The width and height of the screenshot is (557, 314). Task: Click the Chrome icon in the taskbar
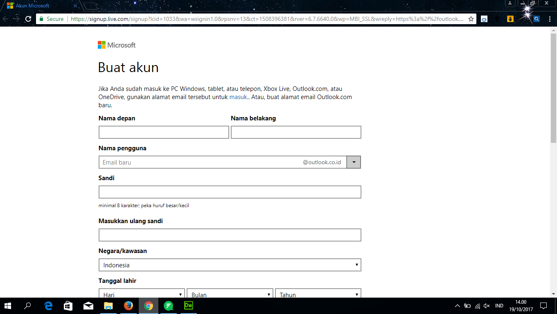pyautogui.click(x=149, y=306)
